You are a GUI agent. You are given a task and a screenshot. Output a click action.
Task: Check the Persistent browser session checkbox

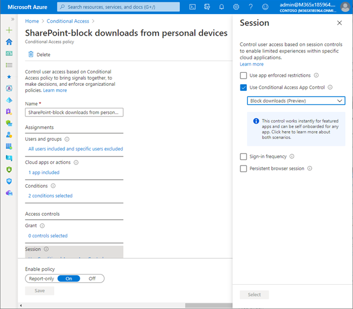click(243, 168)
